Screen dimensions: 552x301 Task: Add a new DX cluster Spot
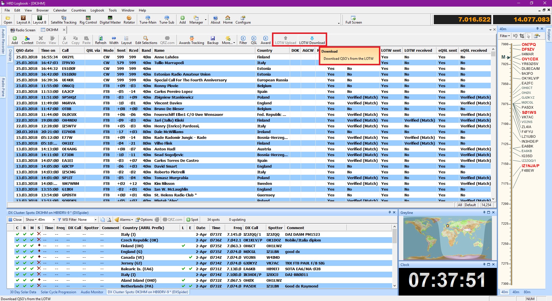pyautogui.click(x=192, y=220)
